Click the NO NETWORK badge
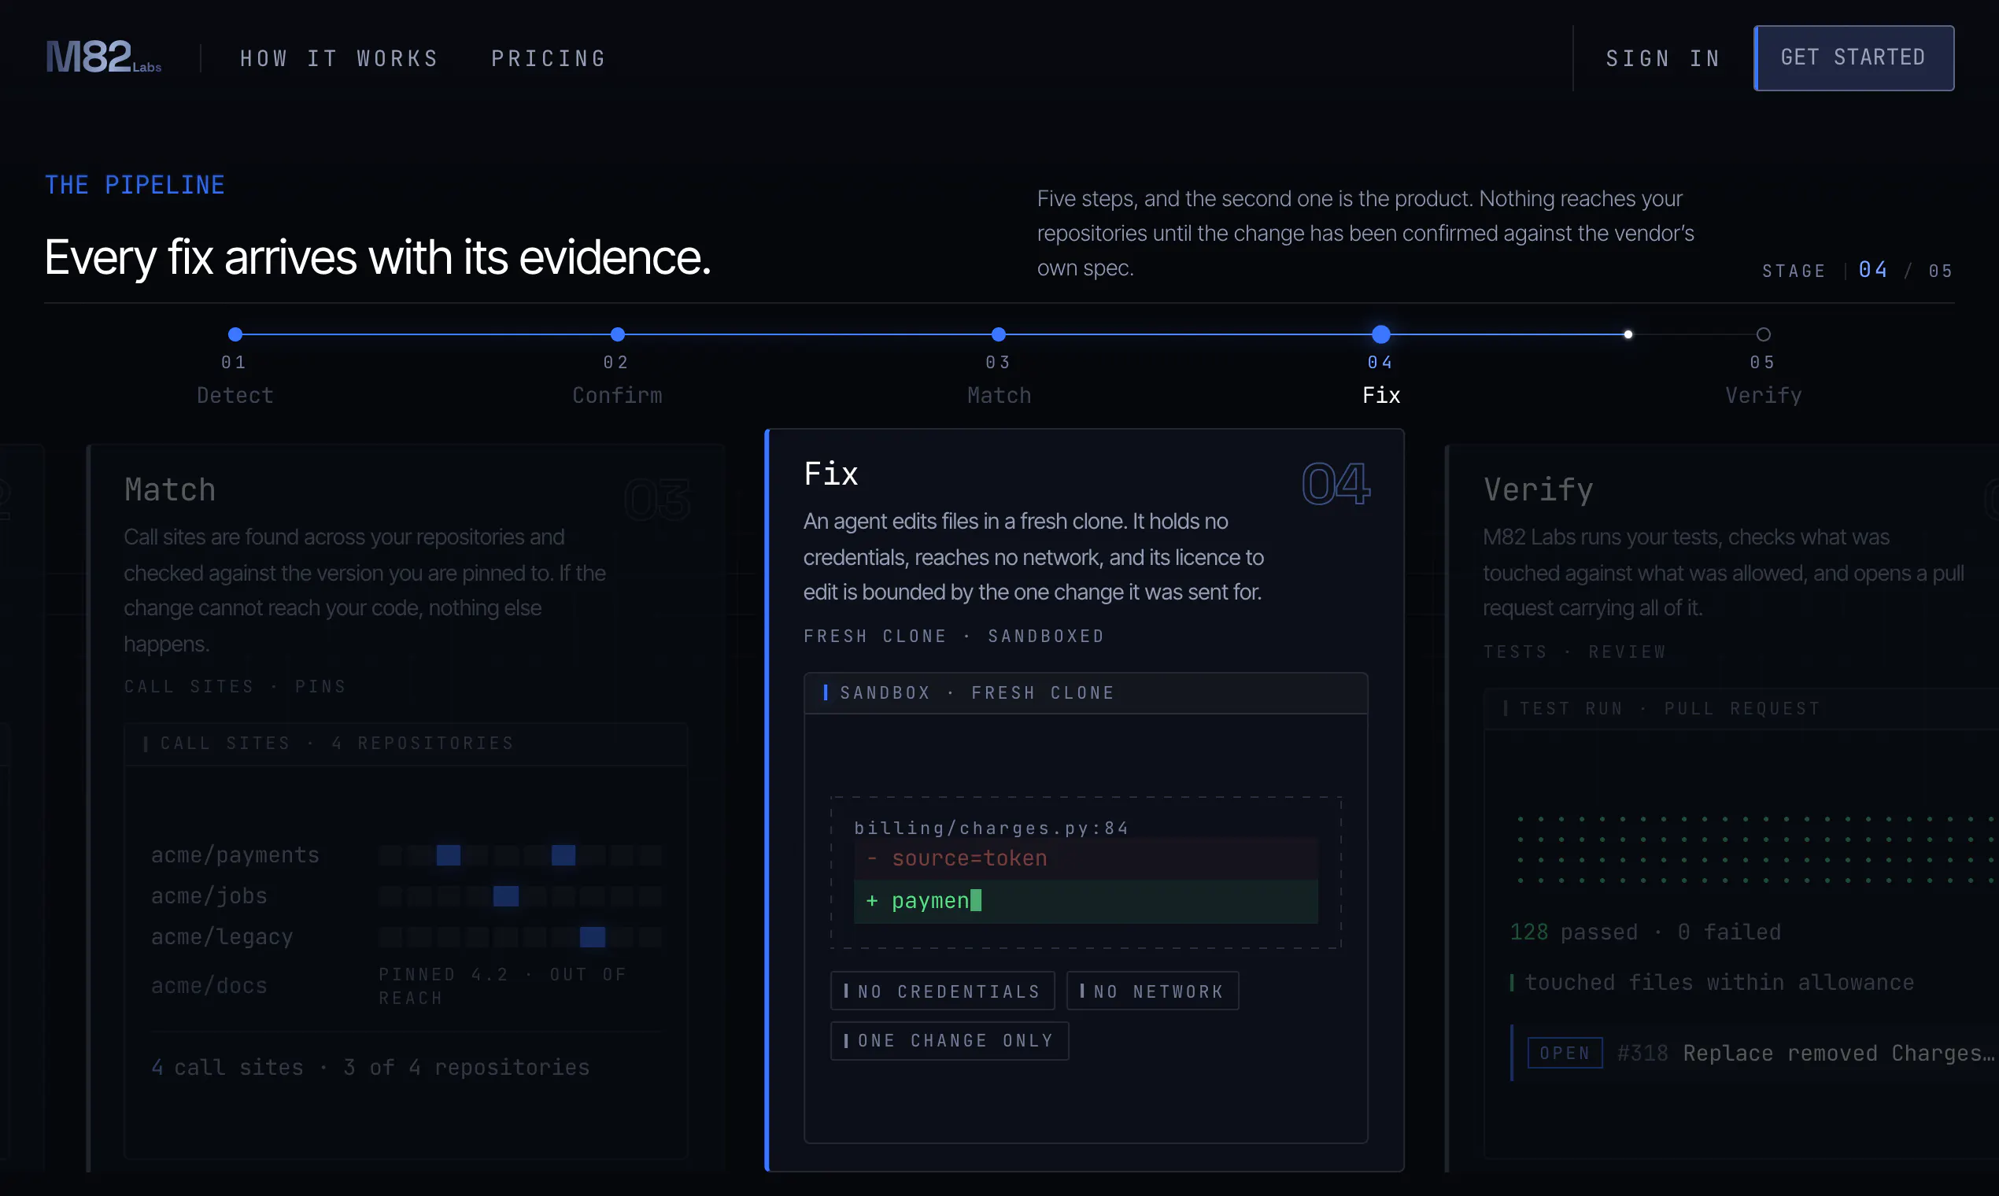This screenshot has width=1999, height=1196. [x=1152, y=991]
